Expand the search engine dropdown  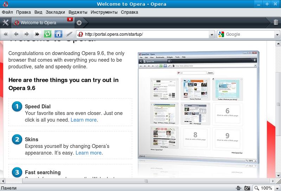pos(277,34)
